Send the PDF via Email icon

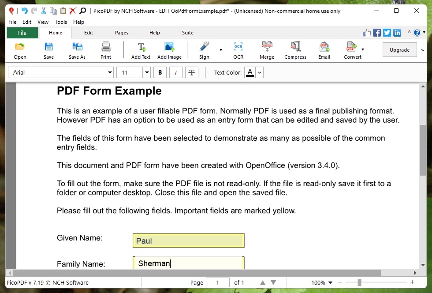pos(324,50)
